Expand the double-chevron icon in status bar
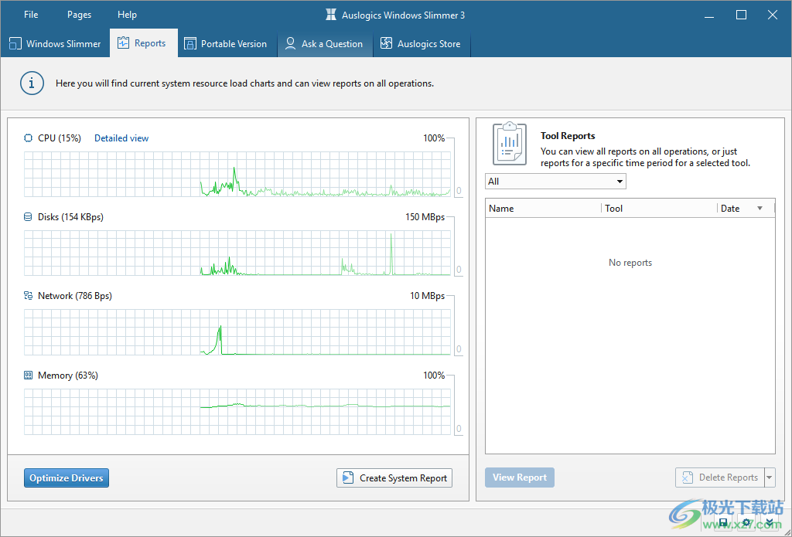The width and height of the screenshot is (792, 537). [769, 524]
